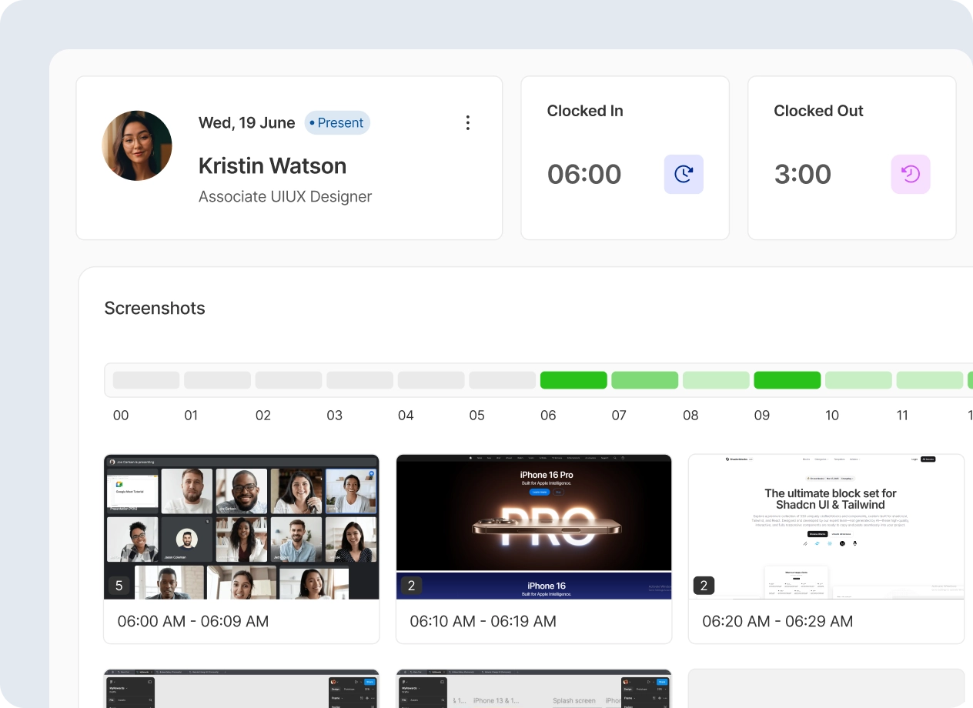The width and height of the screenshot is (973, 708).
Task: Click the "5" badge on the Google Meet screenshot
Action: click(119, 585)
